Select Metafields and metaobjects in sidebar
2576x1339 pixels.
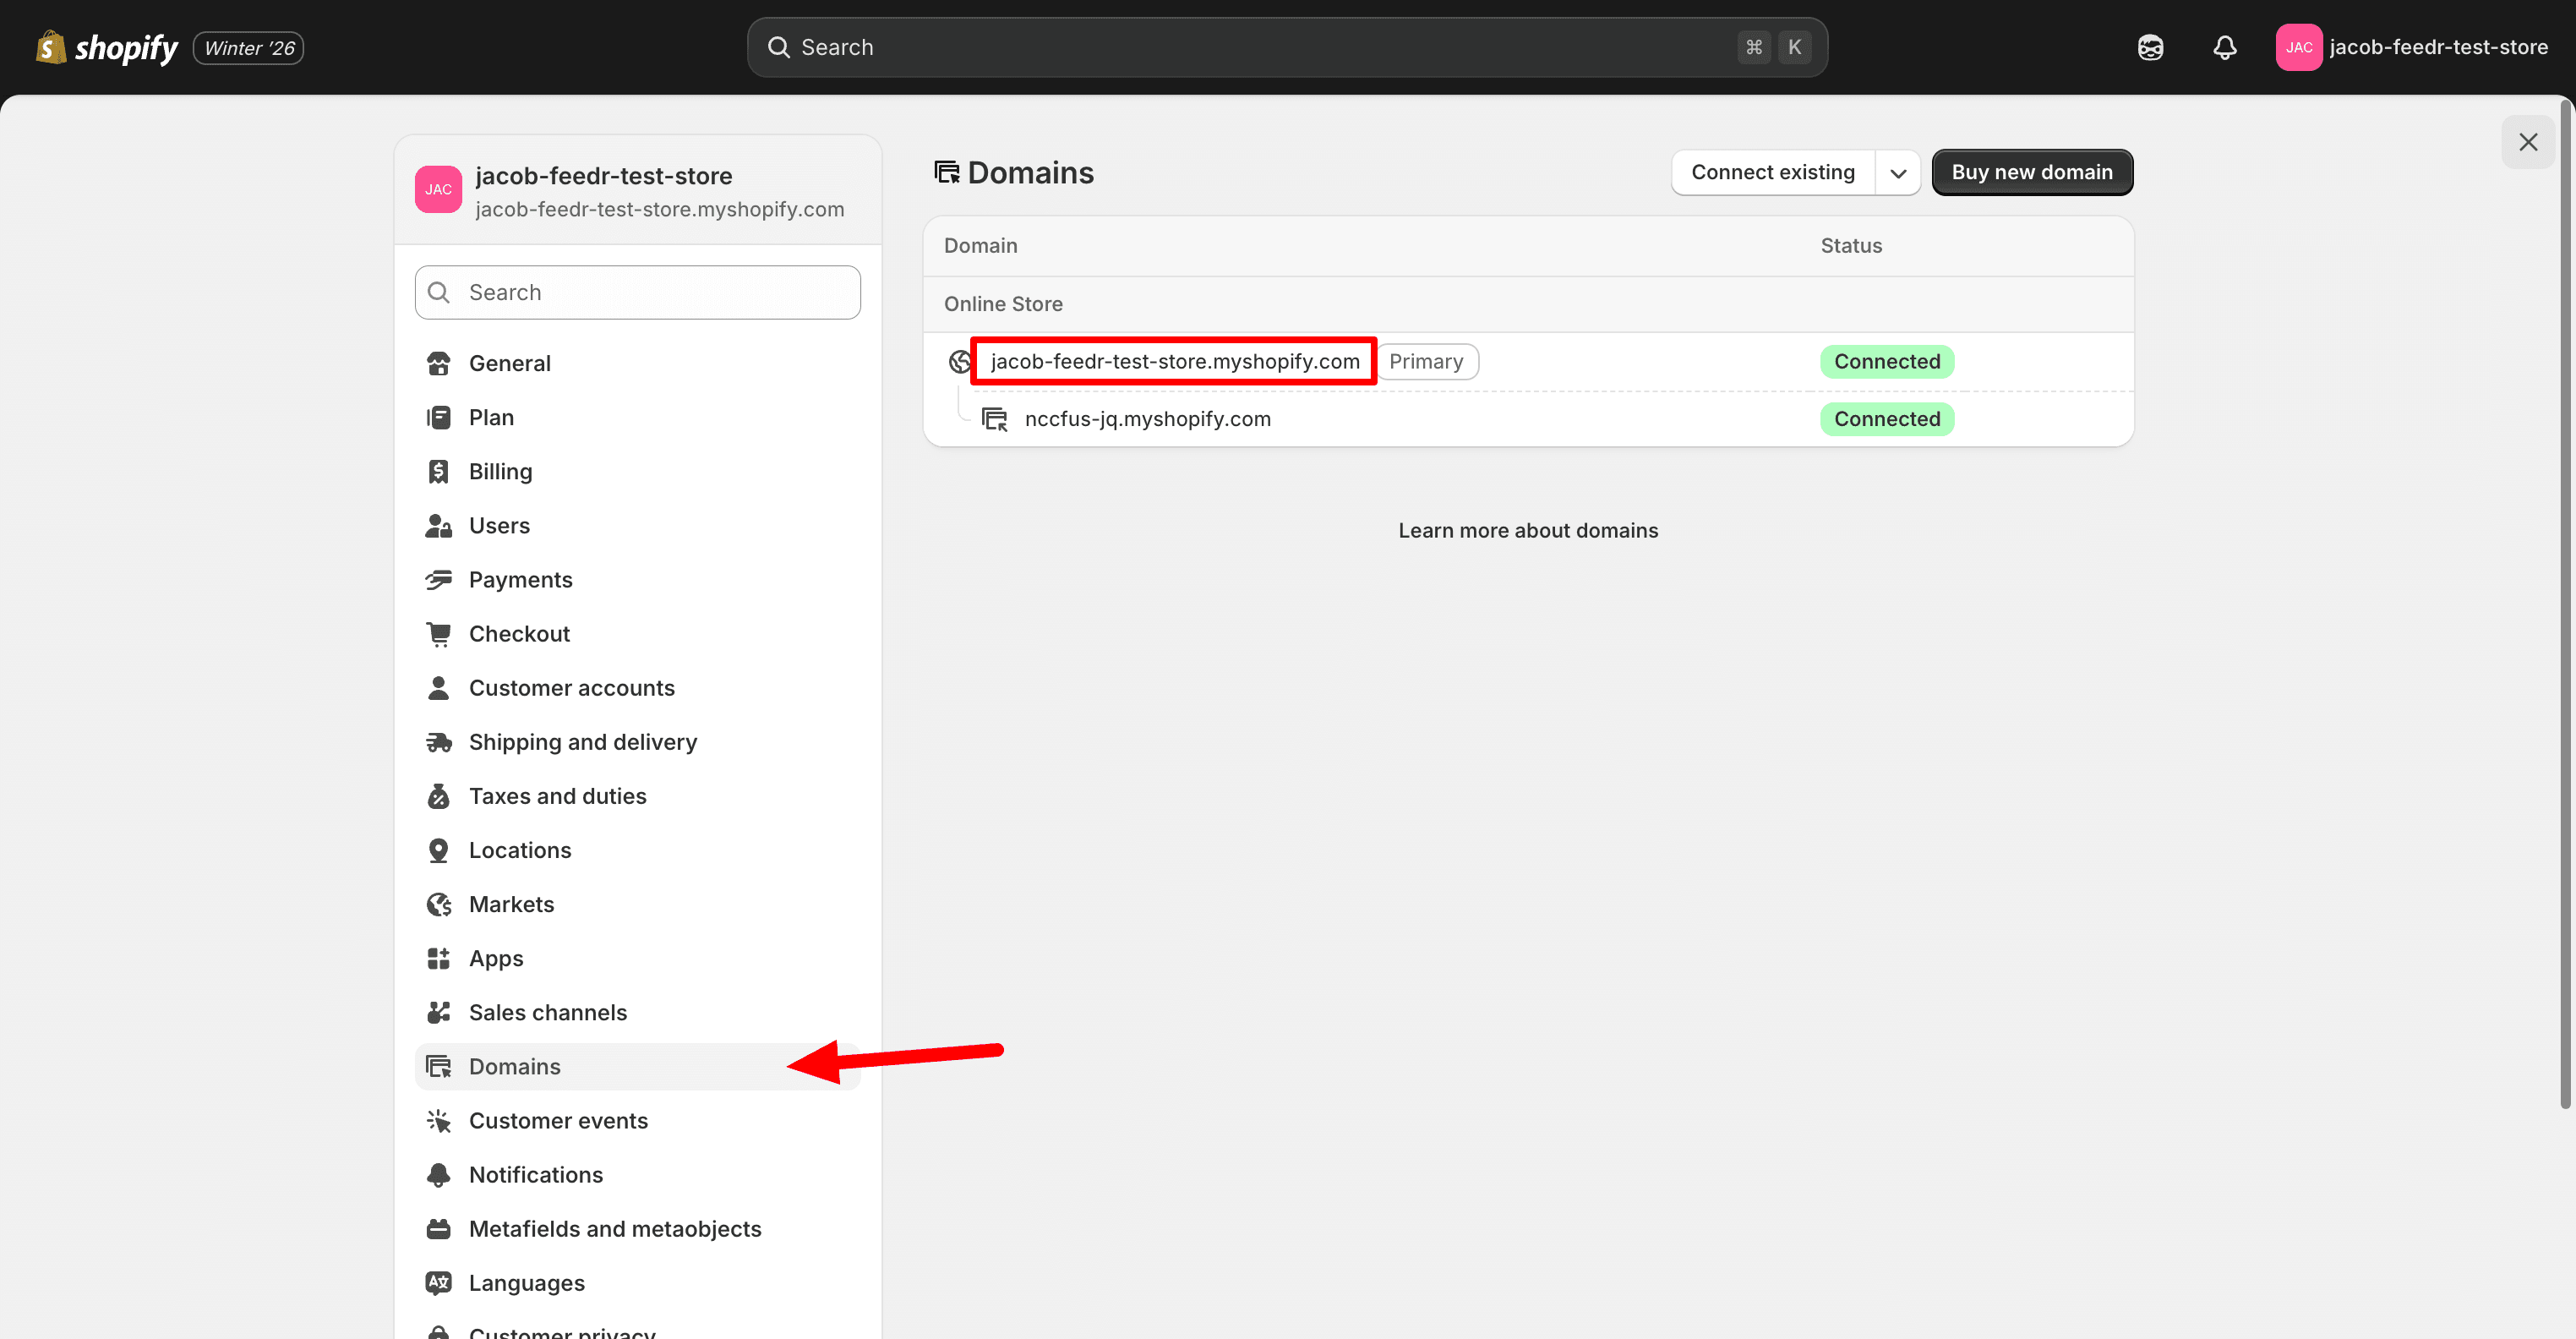pyautogui.click(x=614, y=1229)
